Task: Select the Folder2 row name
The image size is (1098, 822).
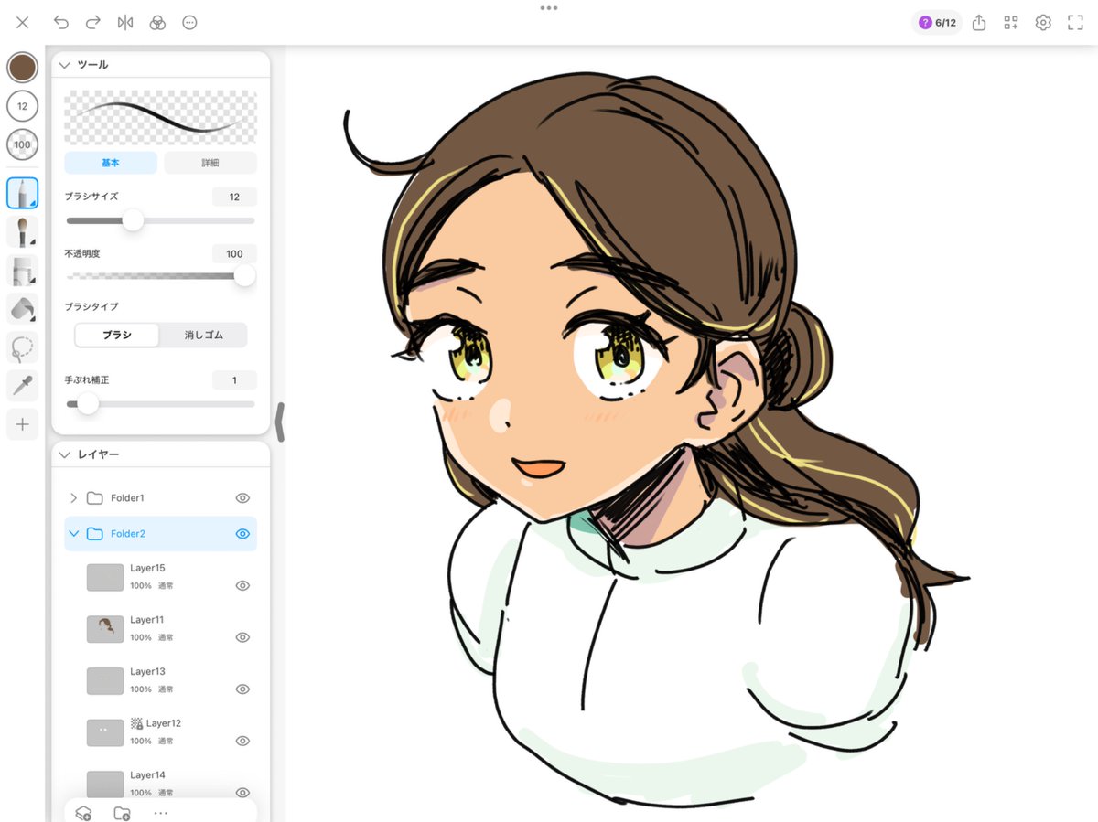Action: pos(128,534)
